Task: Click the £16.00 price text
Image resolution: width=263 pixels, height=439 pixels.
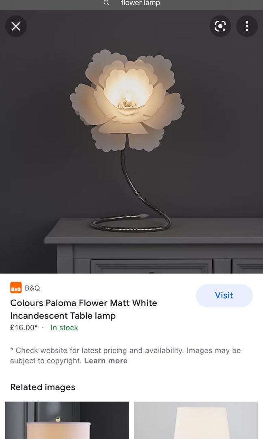Action: click(24, 328)
